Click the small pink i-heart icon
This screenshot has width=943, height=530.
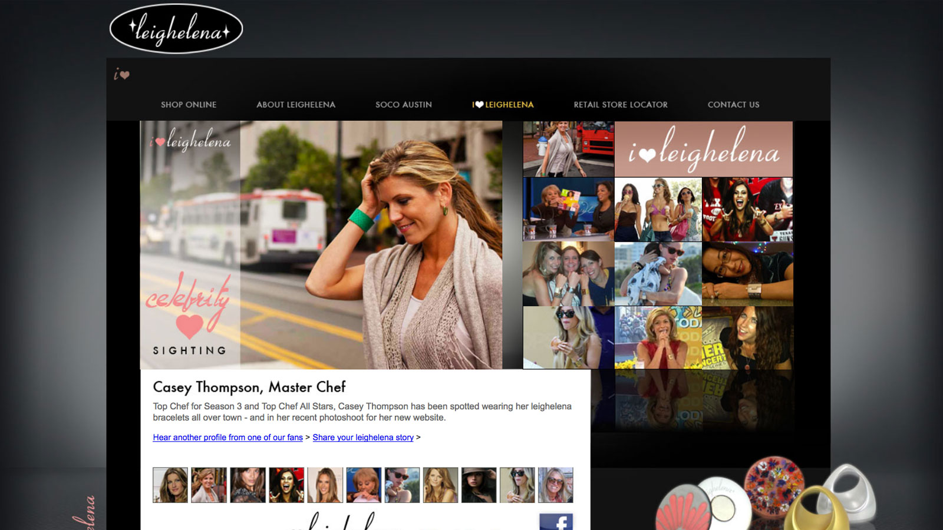(121, 74)
